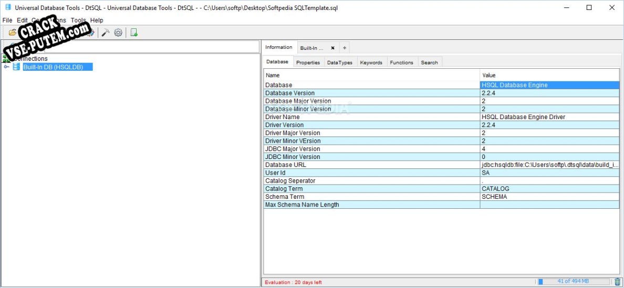Viewport: 624px width, 288px height.
Task: Click the connections filter input field
Action: click(152, 47)
